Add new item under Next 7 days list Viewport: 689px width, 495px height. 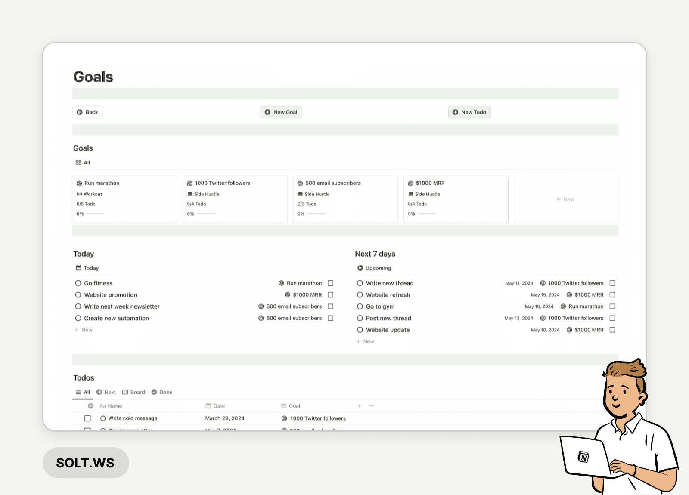(365, 341)
